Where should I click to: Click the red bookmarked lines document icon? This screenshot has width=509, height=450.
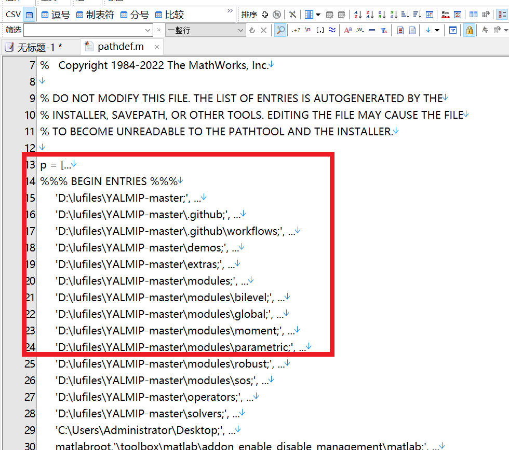point(400,31)
